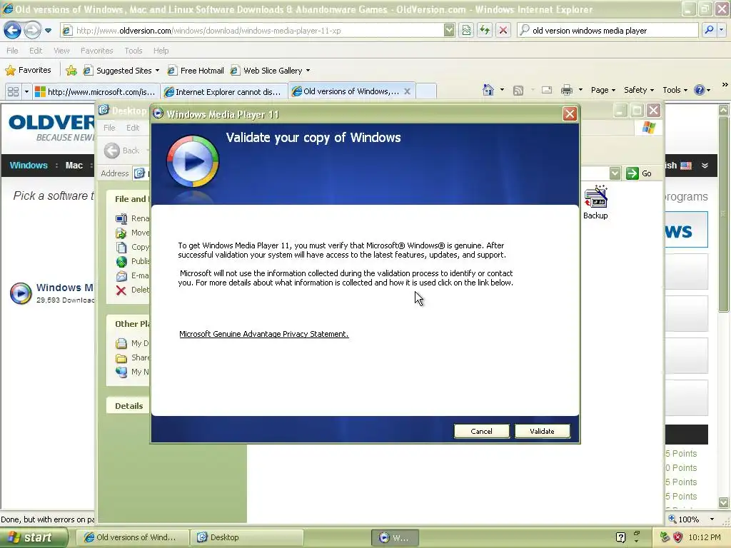
Task: Open the Windows category on oldversion.com
Action: (x=29, y=166)
